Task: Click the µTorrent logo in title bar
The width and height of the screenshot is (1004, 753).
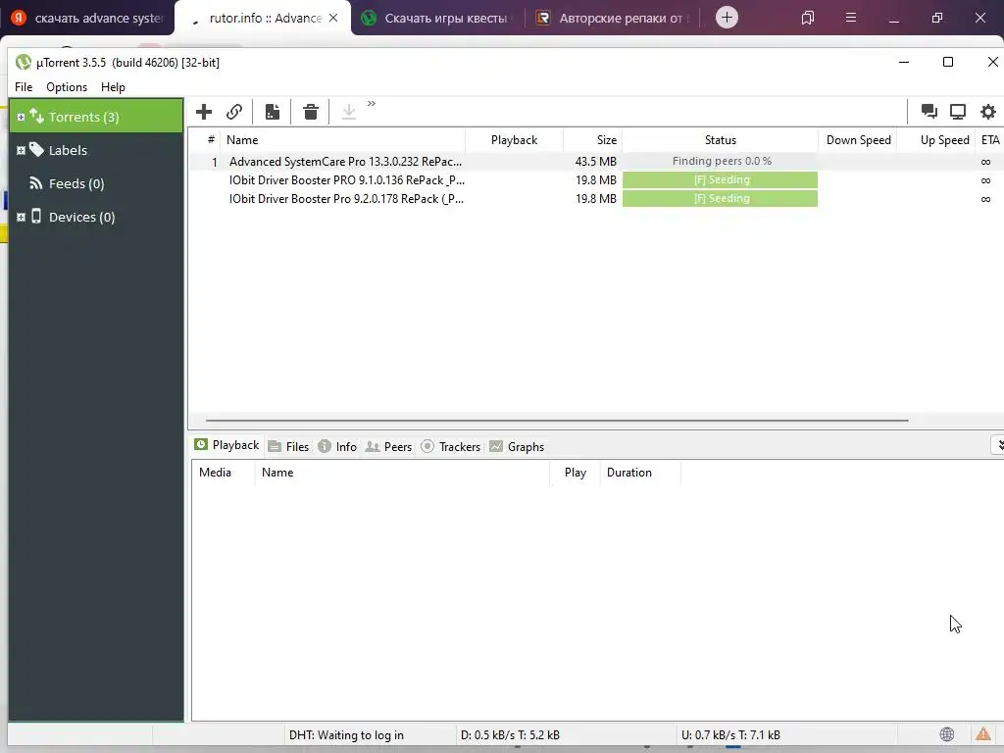Action: (x=24, y=62)
